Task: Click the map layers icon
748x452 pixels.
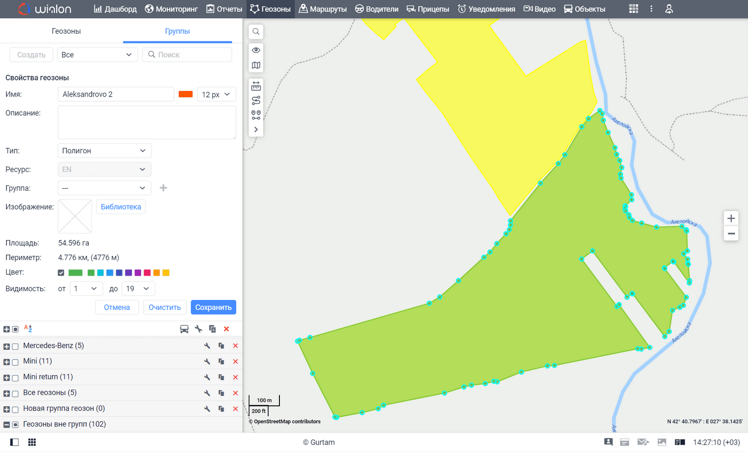Action: pyautogui.click(x=256, y=65)
